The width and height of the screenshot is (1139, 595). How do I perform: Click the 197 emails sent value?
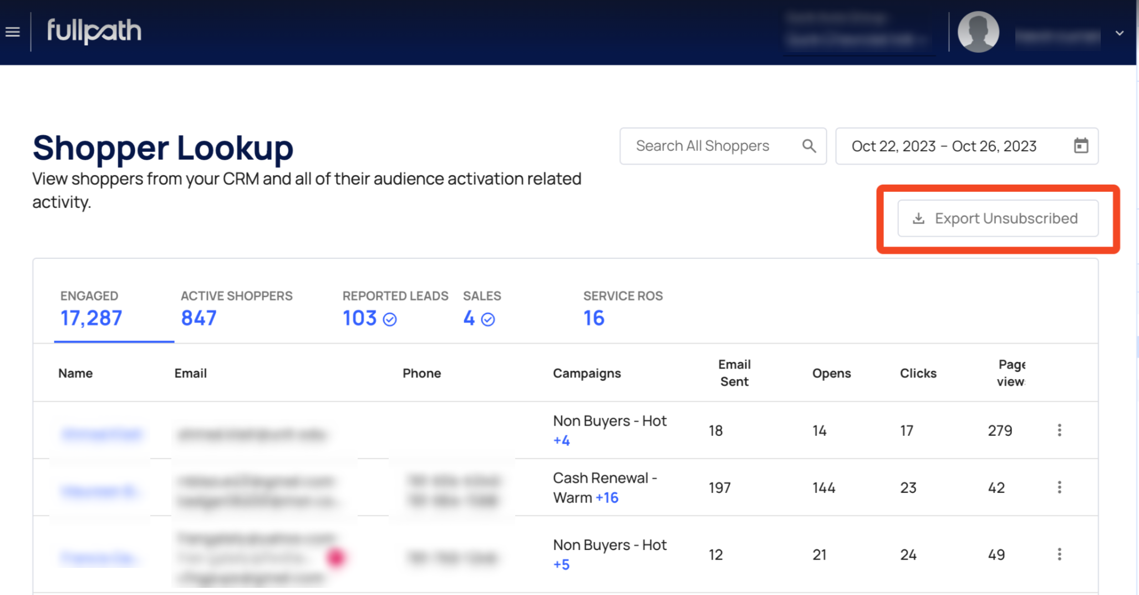pos(720,487)
